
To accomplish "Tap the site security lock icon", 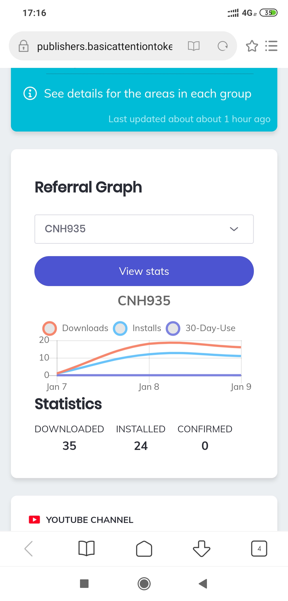I will (23, 46).
